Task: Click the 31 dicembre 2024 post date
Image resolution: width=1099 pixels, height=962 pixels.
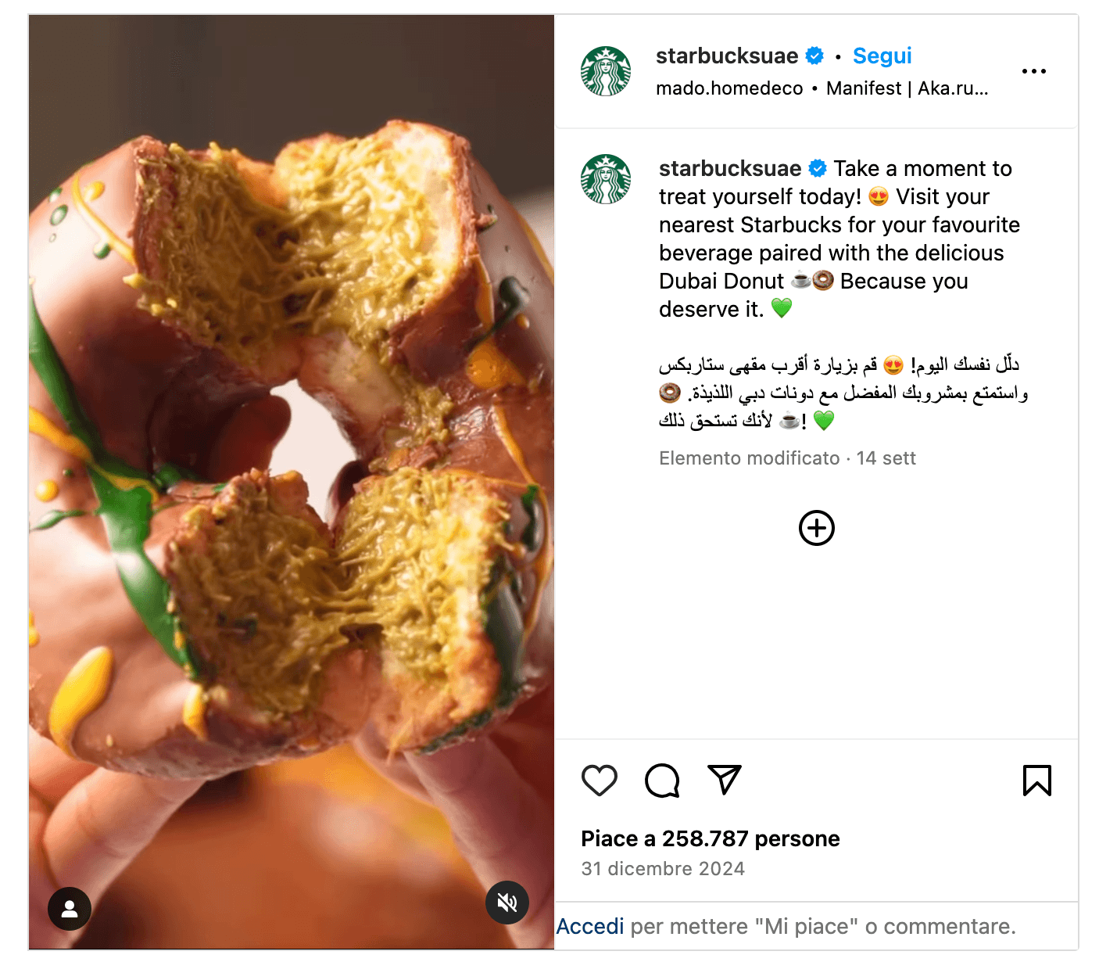Action: coord(663,869)
